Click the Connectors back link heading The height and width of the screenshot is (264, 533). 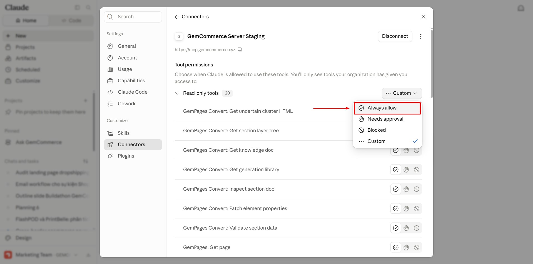click(x=195, y=17)
